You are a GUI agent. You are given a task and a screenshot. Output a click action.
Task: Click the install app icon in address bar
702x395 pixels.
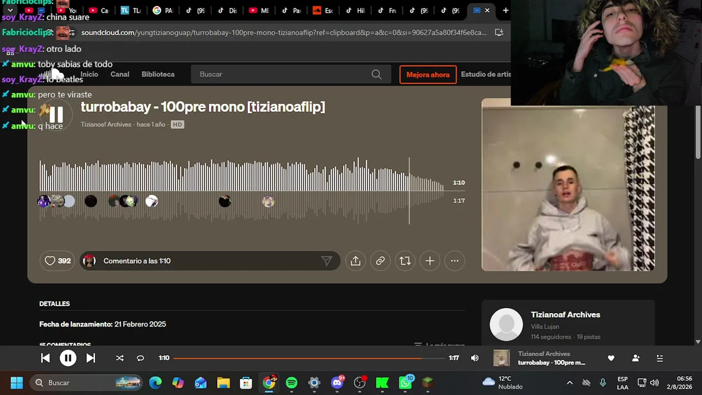click(499, 32)
